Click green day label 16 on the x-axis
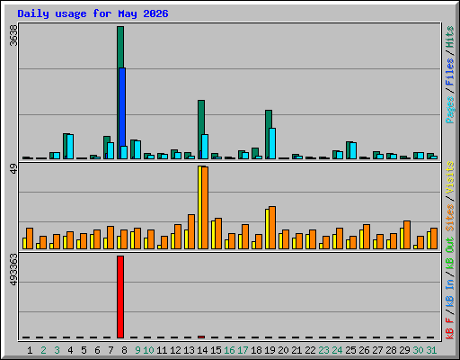Image resolution: width=460 pixels, height=360 pixels. click(229, 350)
